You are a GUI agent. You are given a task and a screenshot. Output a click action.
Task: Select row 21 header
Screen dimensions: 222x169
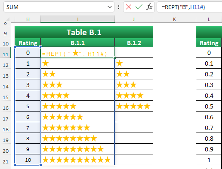tap(6, 162)
